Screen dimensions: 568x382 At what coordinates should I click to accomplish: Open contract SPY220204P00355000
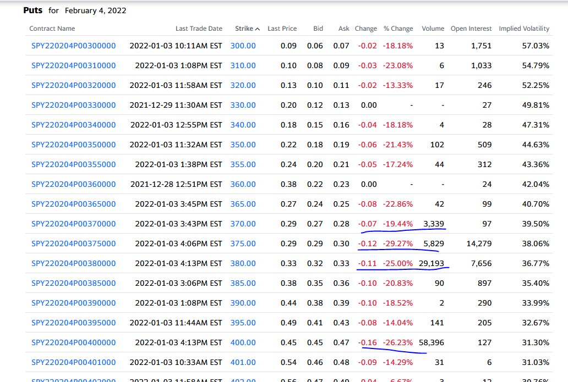click(x=74, y=164)
